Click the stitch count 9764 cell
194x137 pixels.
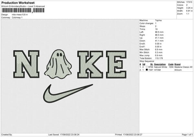[151, 67]
